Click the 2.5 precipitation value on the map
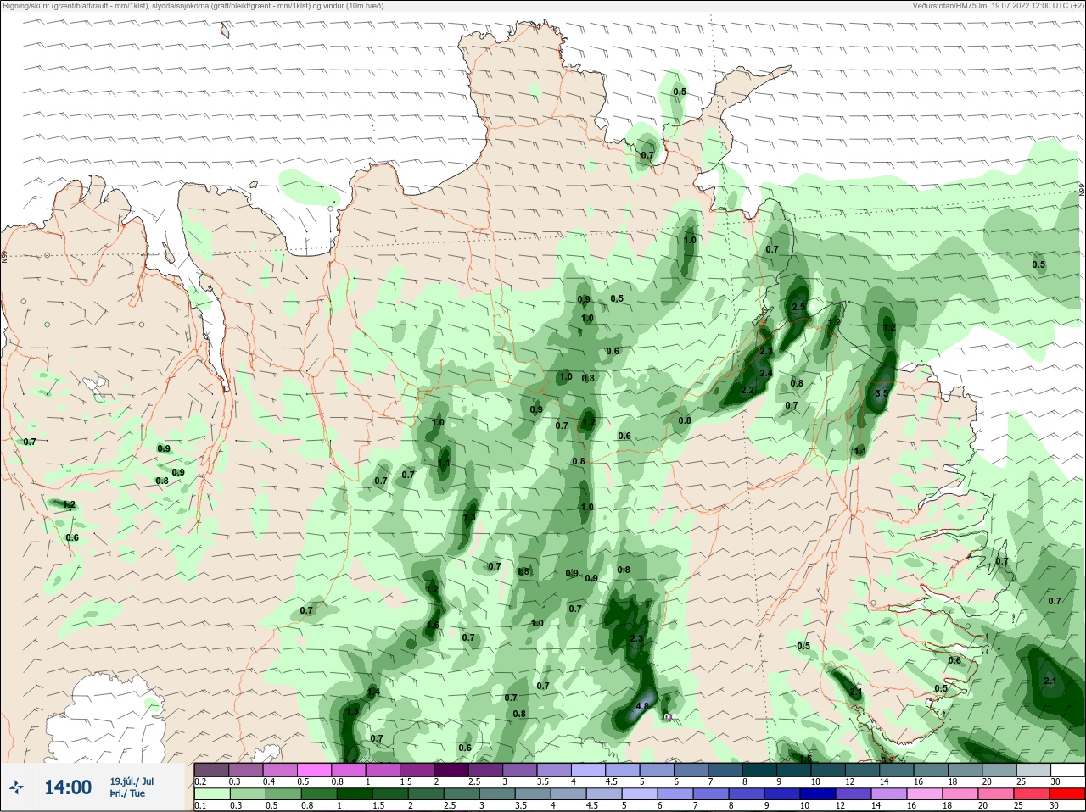Image resolution: width=1086 pixels, height=812 pixels. [798, 307]
